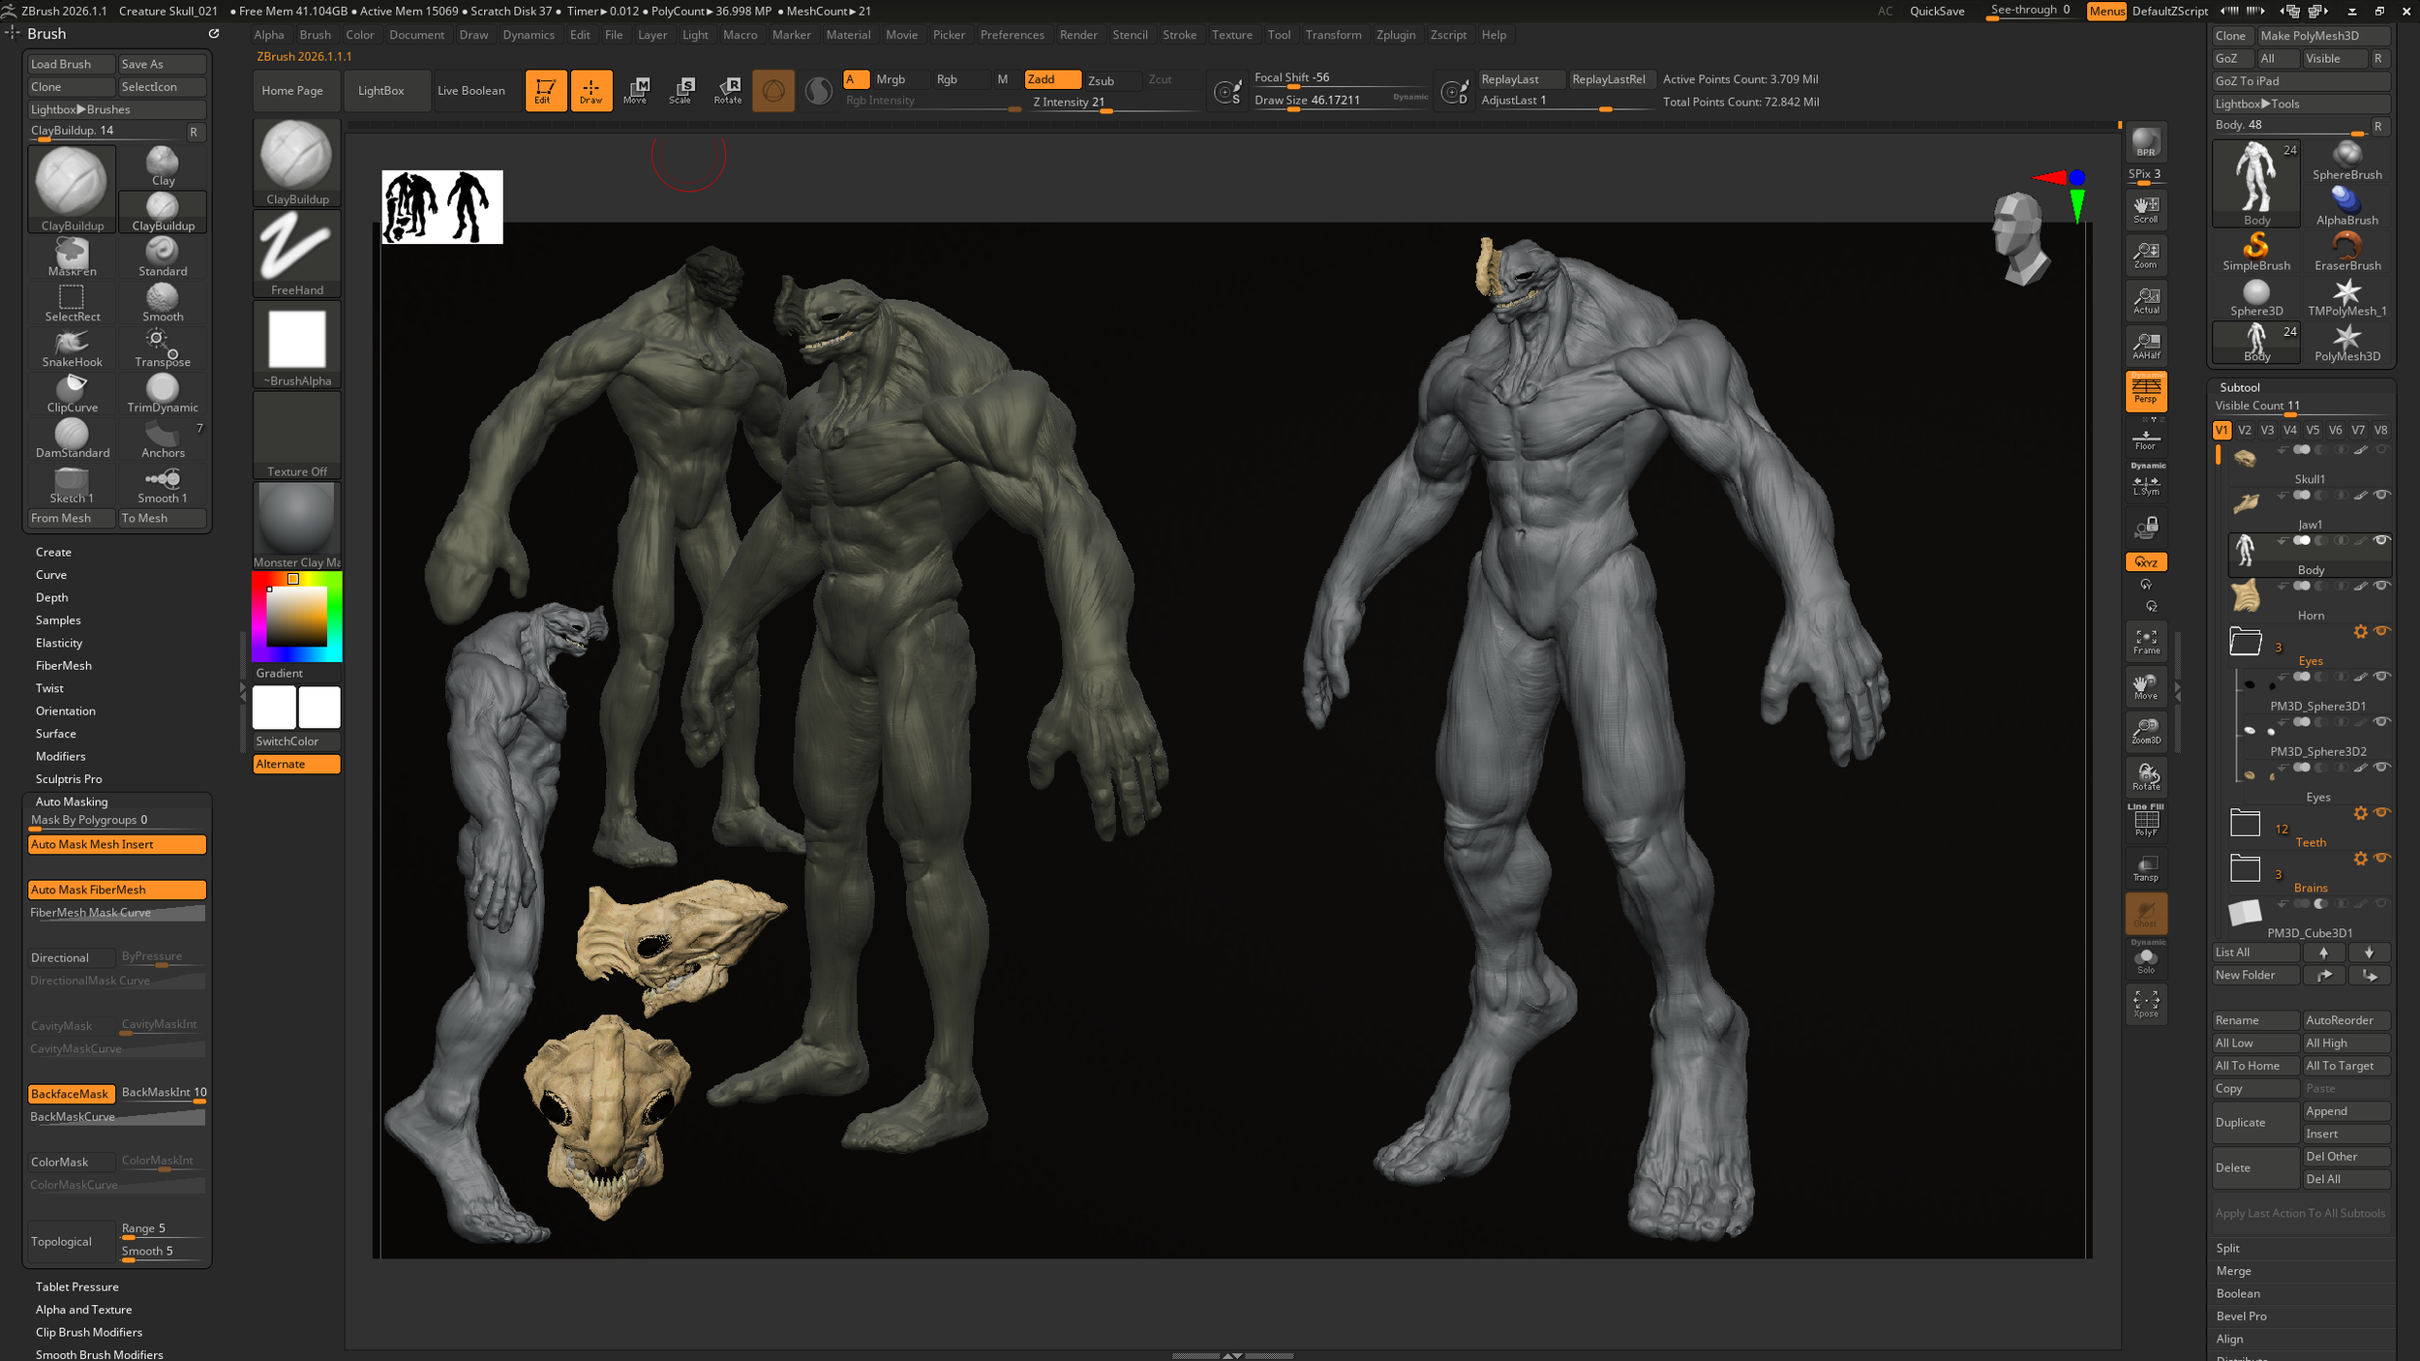Toggle the BackfaceMask option
The width and height of the screenshot is (2420, 1361).
72,1093
